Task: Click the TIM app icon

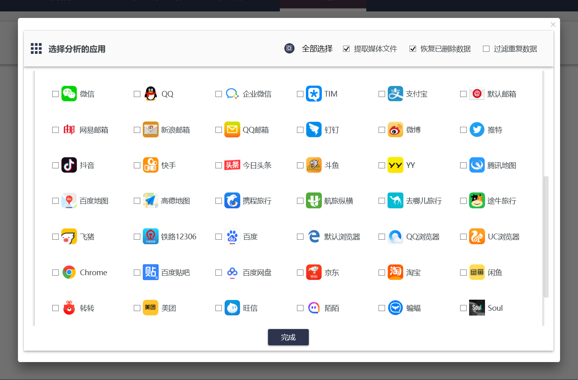Action: (314, 94)
